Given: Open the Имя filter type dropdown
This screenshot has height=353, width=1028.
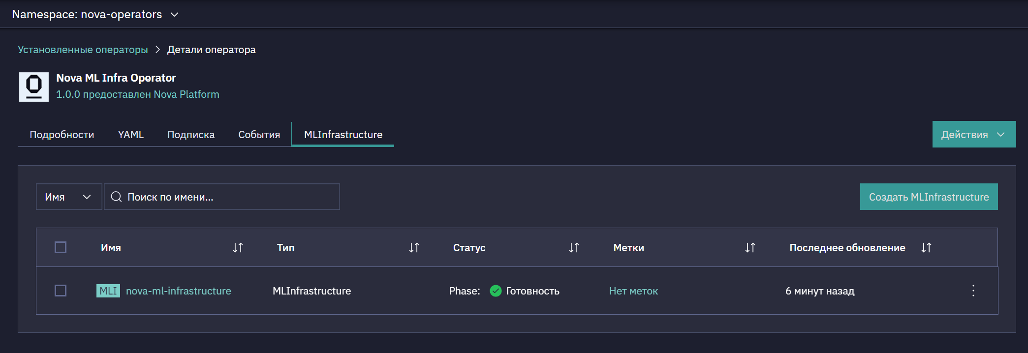Looking at the screenshot, I should pyautogui.click(x=69, y=197).
